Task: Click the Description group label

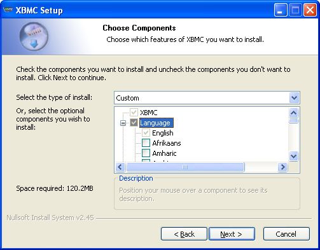Action: click(x=136, y=178)
